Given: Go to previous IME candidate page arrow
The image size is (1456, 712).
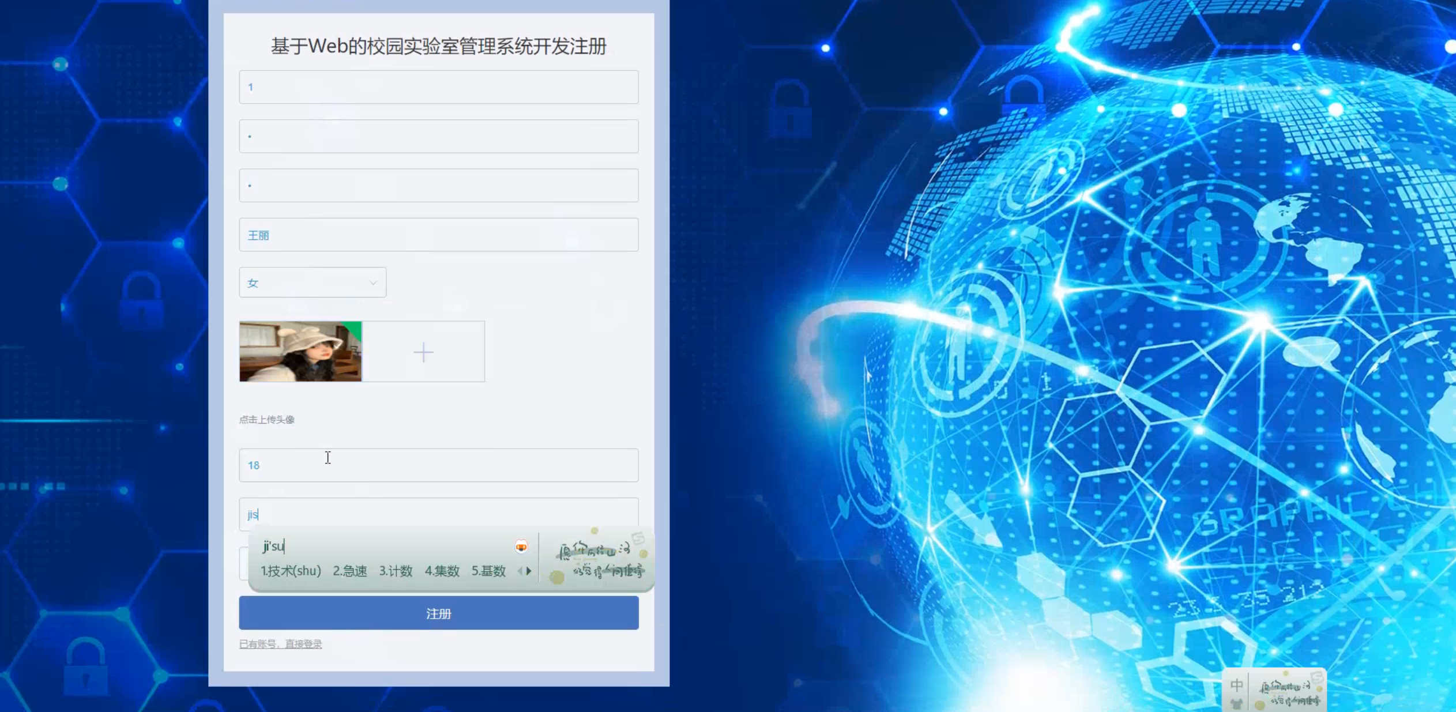Looking at the screenshot, I should (x=520, y=571).
